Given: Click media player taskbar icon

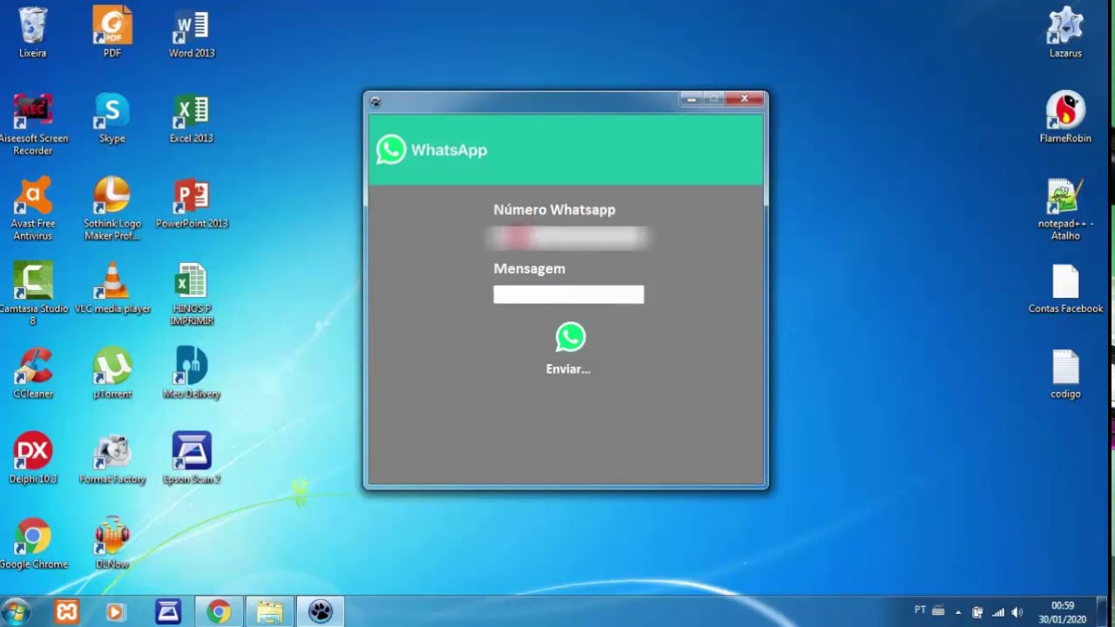Looking at the screenshot, I should (115, 612).
